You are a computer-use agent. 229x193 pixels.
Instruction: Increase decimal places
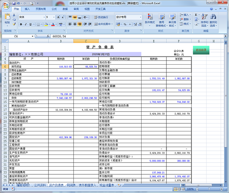[x=135, y=24]
